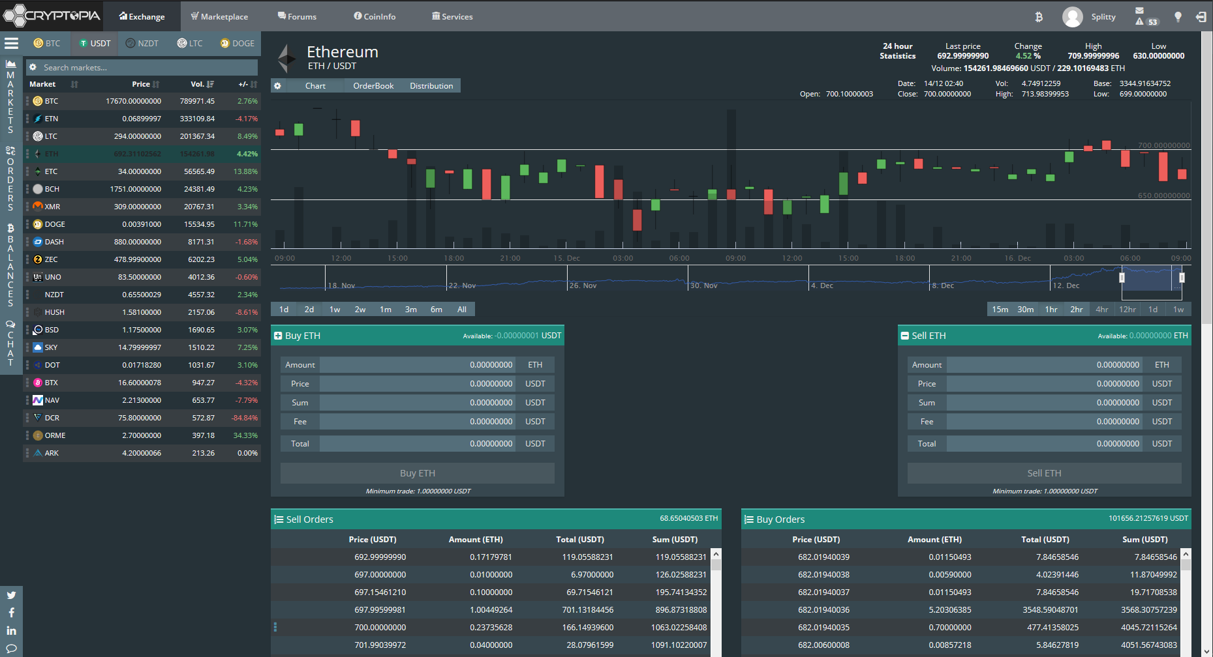Viewport: 1213px width, 657px height.
Task: Sort markets by Vol. column
Action: tap(202, 84)
